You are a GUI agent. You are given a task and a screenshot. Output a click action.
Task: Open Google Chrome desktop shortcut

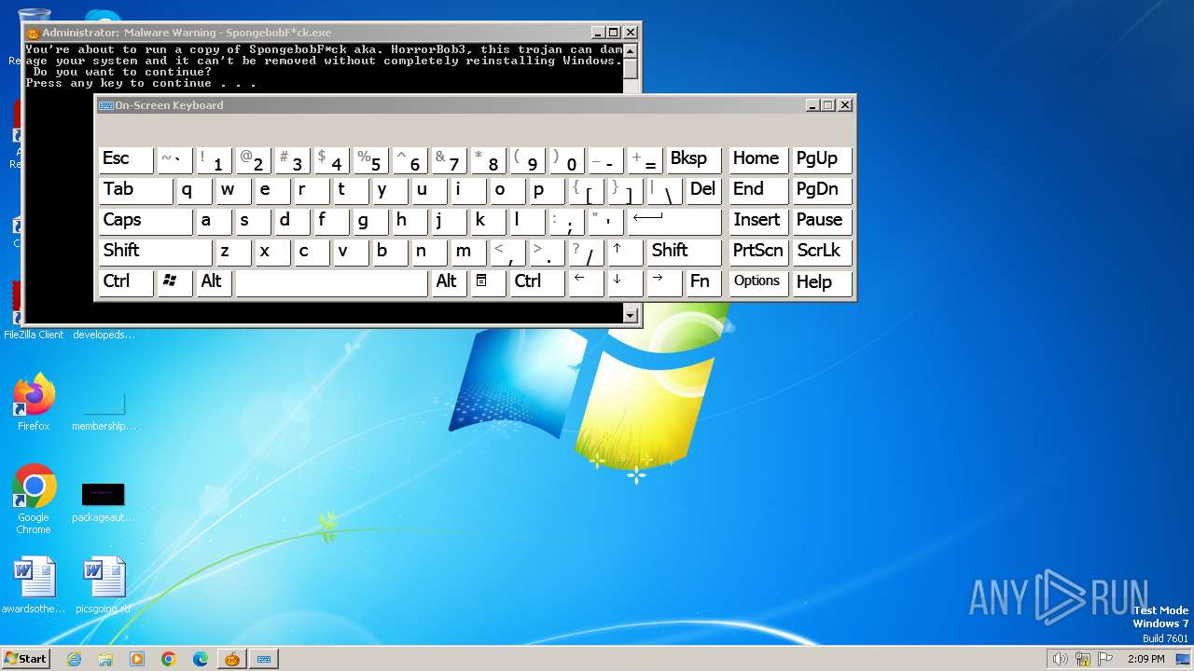coord(34,500)
